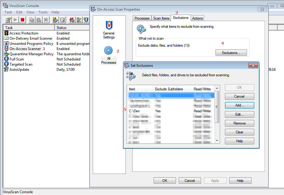Click the AutoUpdate task icon
Image resolution: width=284 pixels, height=195 pixels.
pos(6,69)
